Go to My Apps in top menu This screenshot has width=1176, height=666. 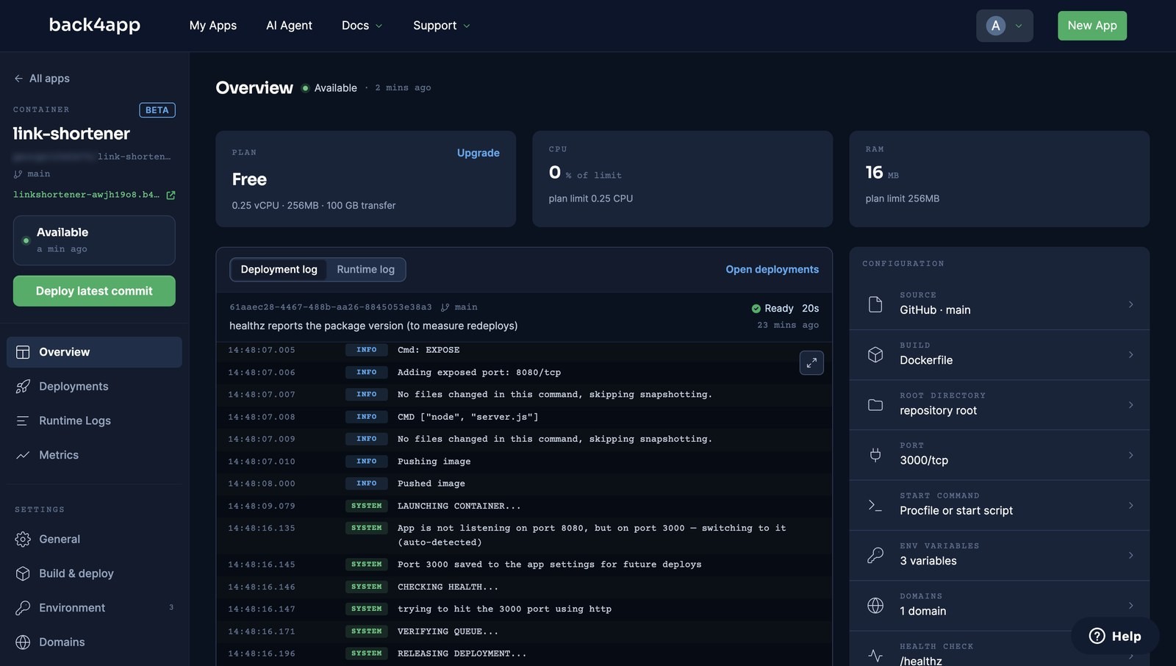213,26
